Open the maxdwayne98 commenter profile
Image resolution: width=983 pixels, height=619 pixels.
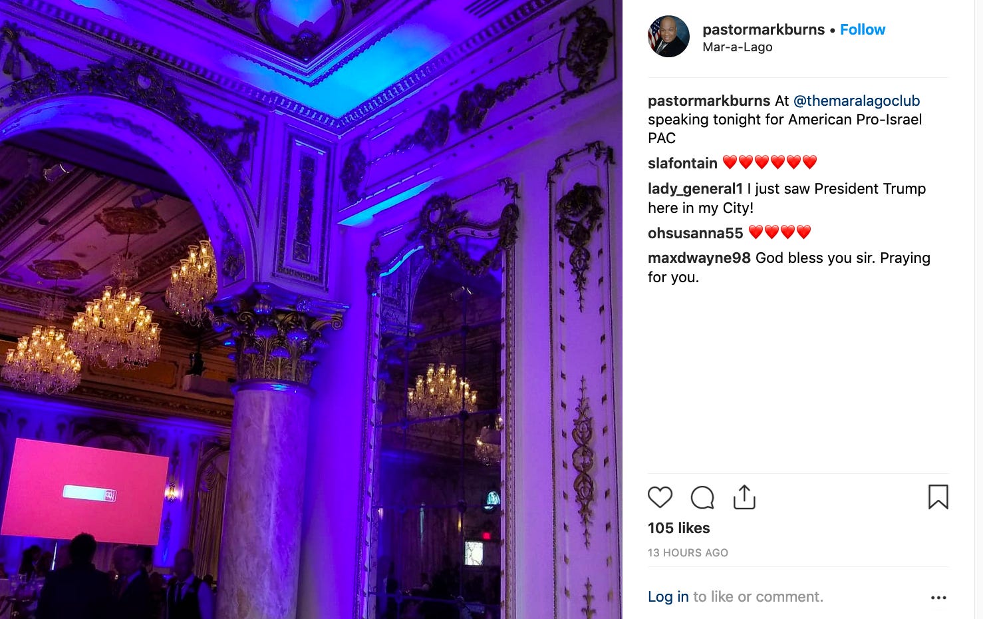click(699, 258)
